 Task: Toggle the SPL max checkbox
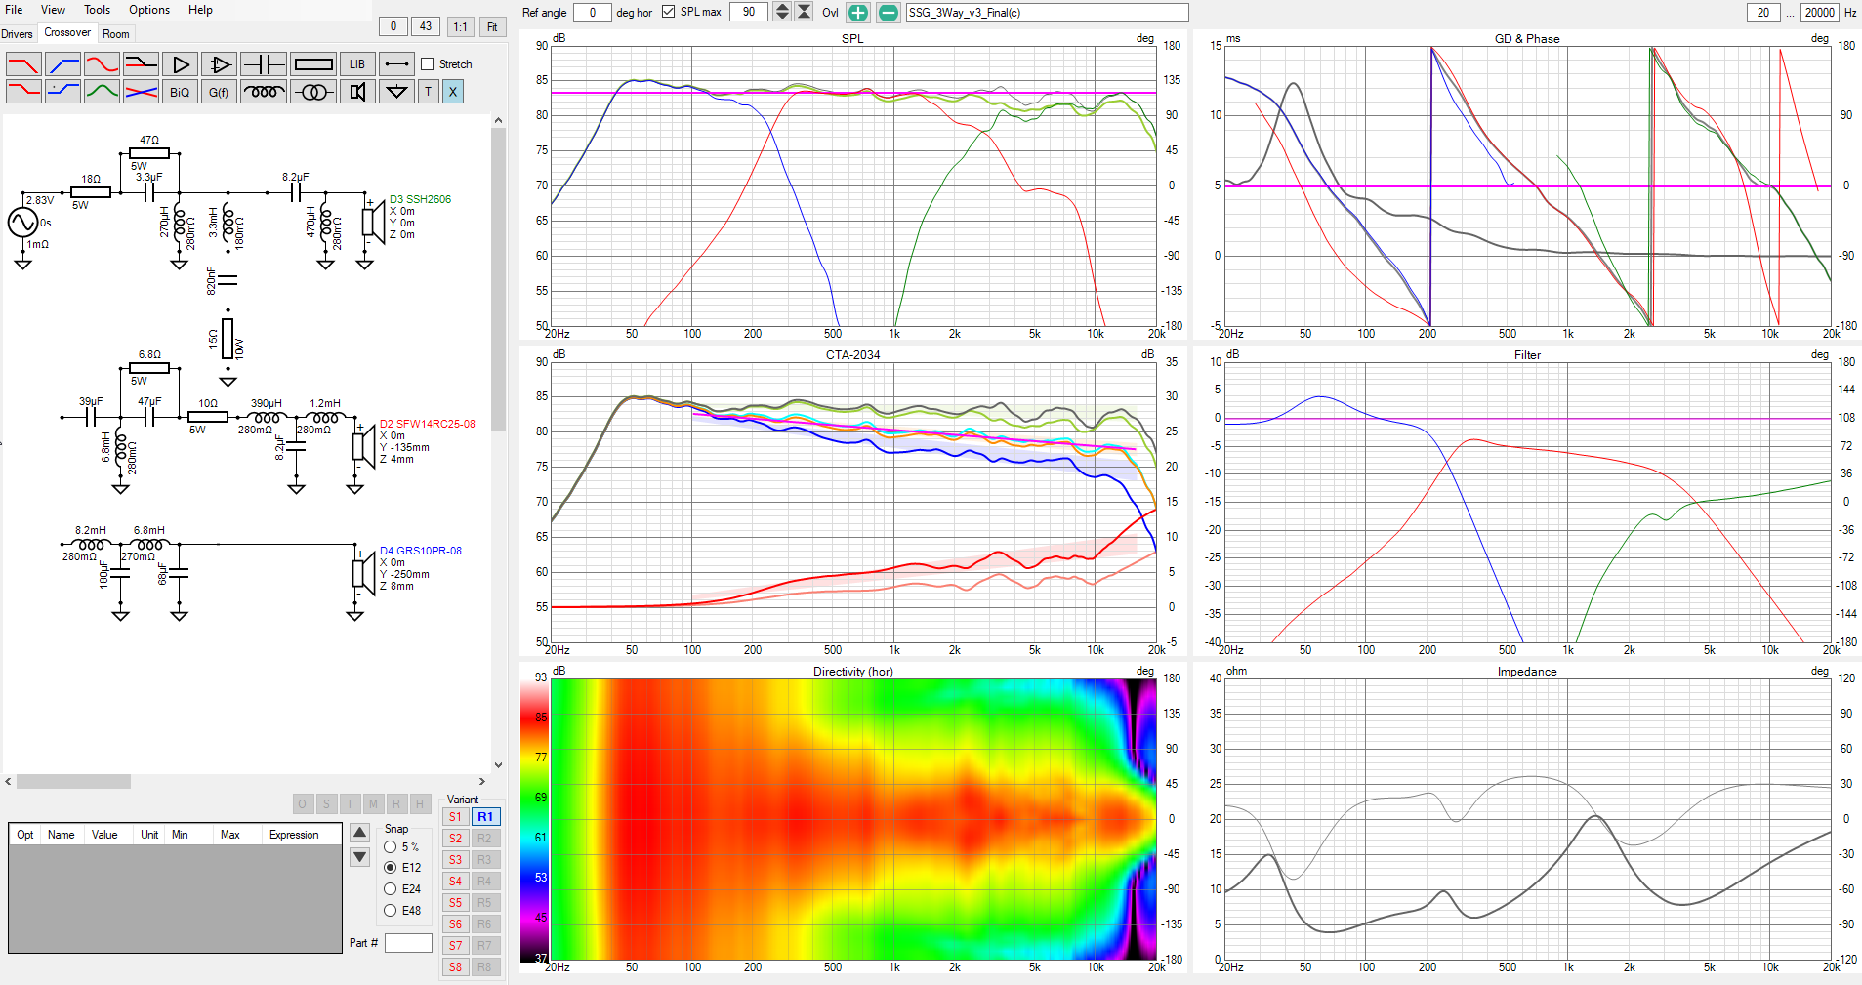pos(668,12)
